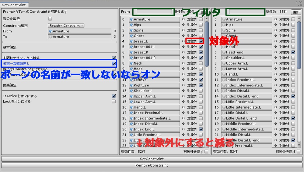The image size is (304, 172).
Task: Open object picker for Lower Arm.L in the From list
Action: coord(183,102)
